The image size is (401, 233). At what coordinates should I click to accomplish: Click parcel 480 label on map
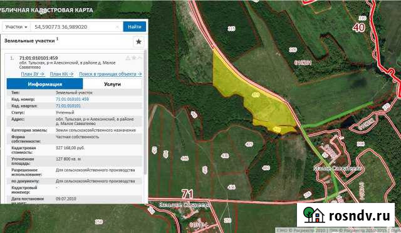tap(266, 168)
